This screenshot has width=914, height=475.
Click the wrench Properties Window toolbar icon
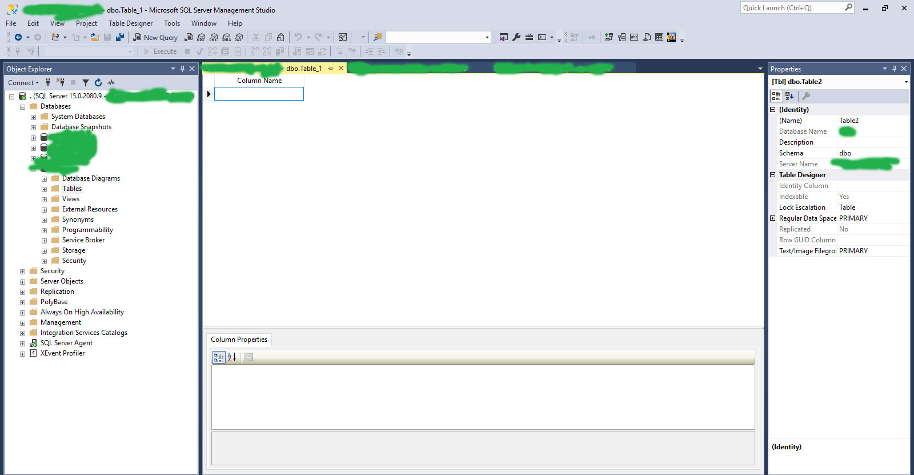[x=516, y=37]
